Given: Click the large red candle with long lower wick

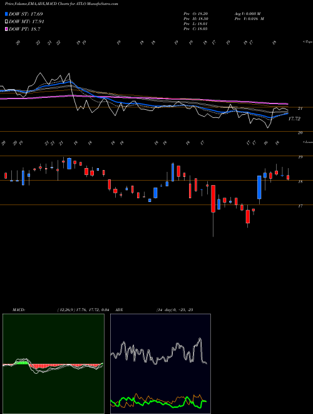Looking at the screenshot, I should point(213,199).
